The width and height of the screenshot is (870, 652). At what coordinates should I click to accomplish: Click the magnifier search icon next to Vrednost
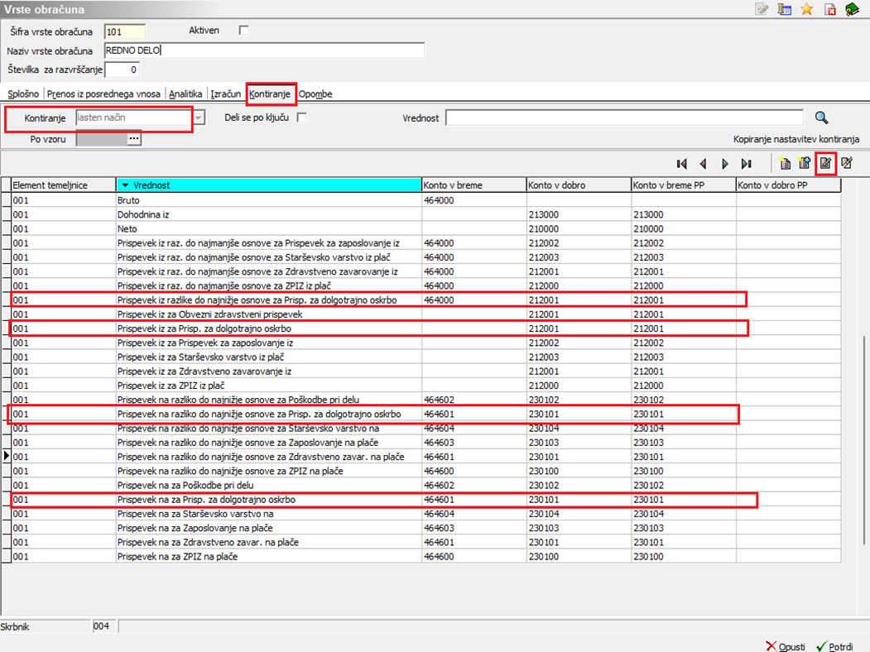pyautogui.click(x=821, y=117)
